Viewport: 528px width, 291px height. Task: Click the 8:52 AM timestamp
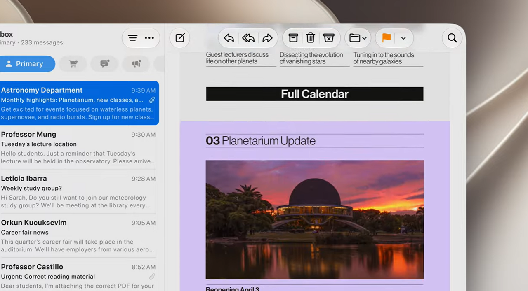(x=144, y=267)
